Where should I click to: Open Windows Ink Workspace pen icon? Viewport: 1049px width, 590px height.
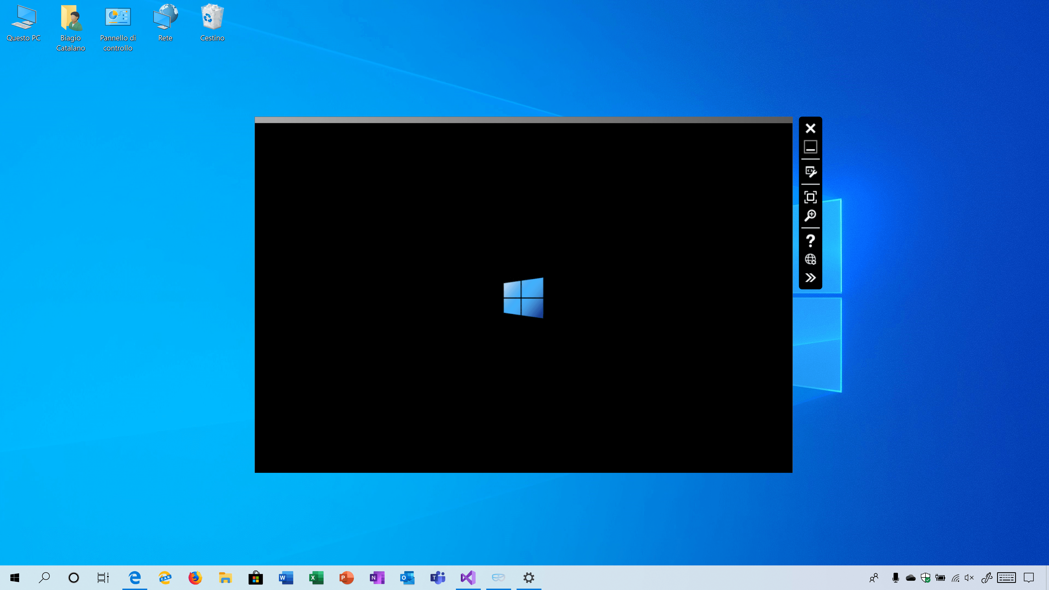[987, 577]
